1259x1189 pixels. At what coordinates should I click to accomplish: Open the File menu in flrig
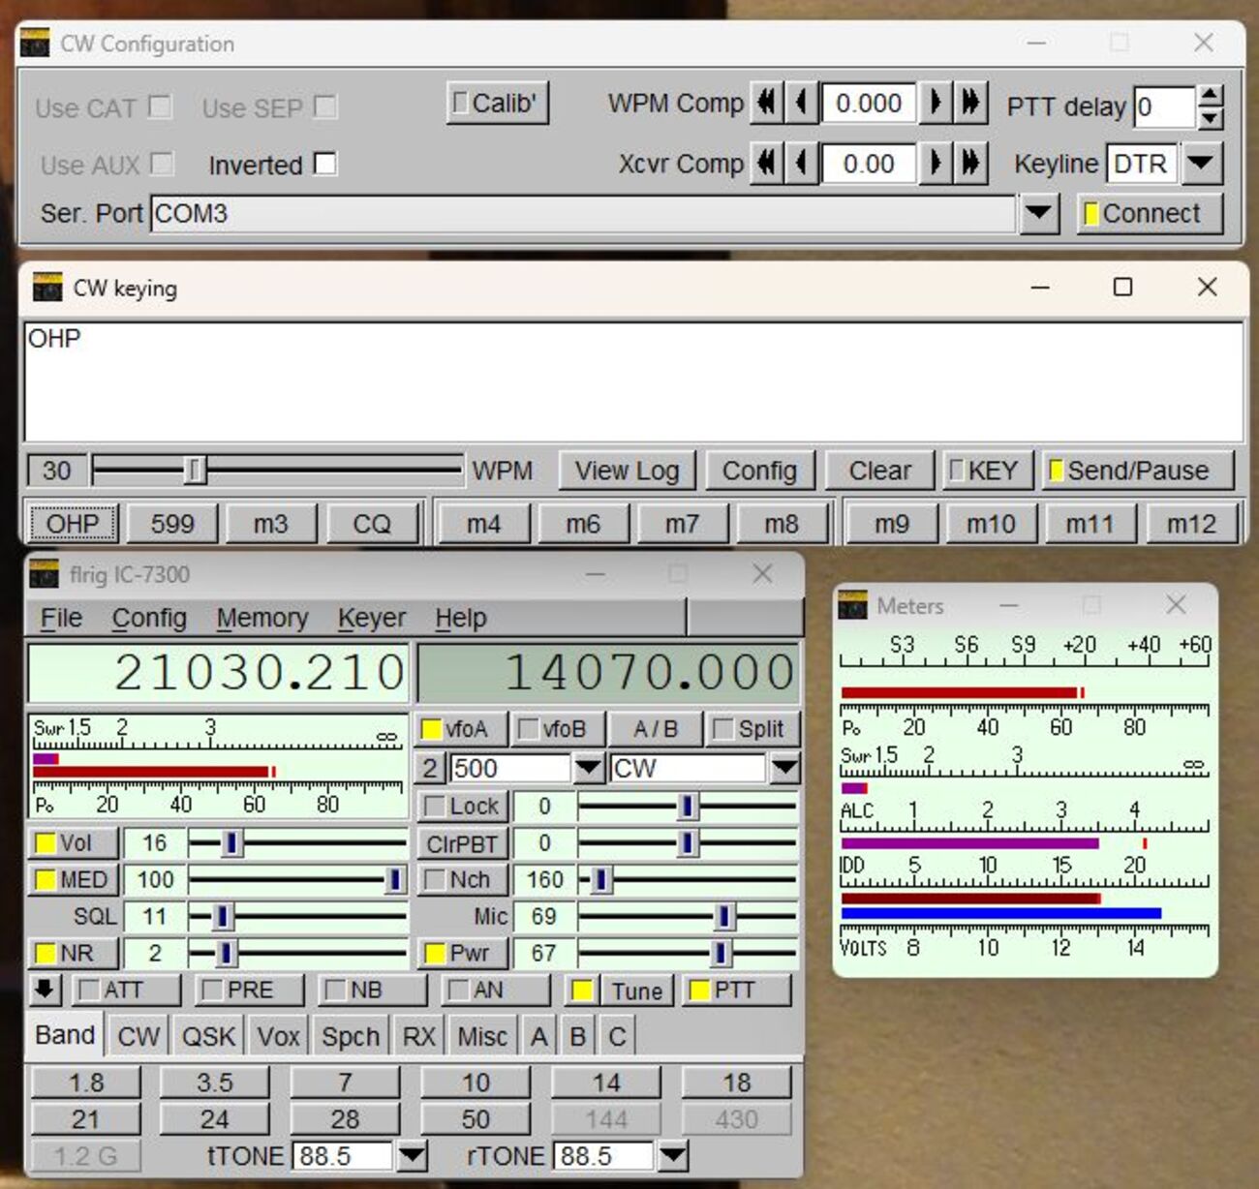(x=61, y=617)
